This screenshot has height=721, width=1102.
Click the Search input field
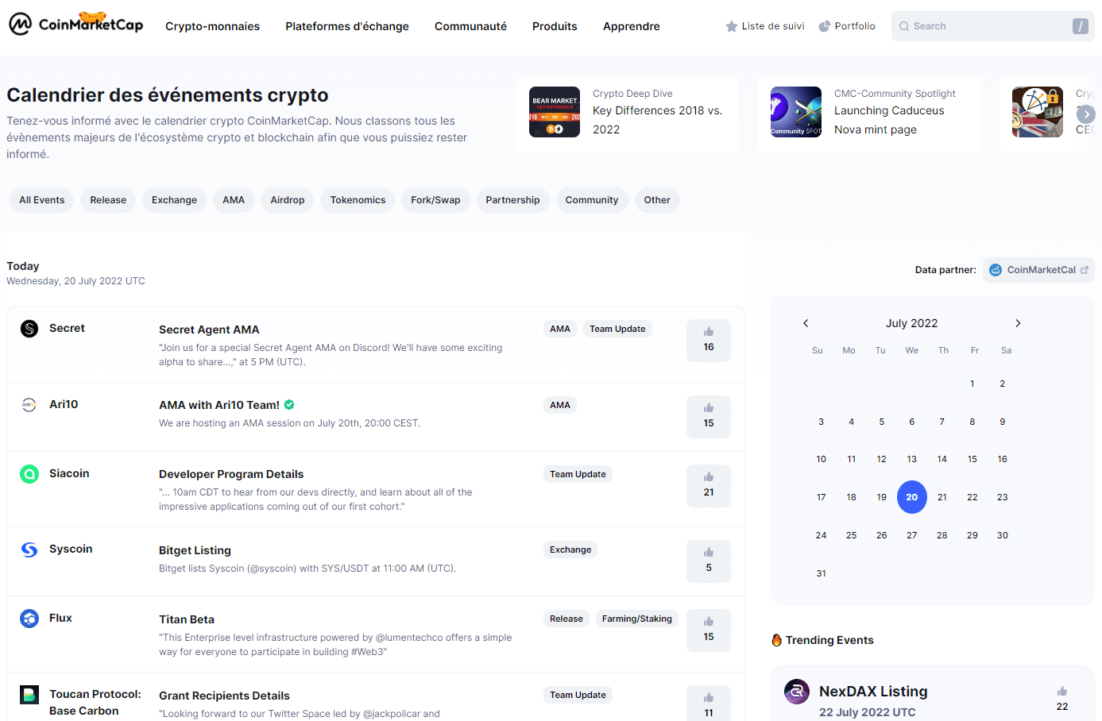pos(985,26)
